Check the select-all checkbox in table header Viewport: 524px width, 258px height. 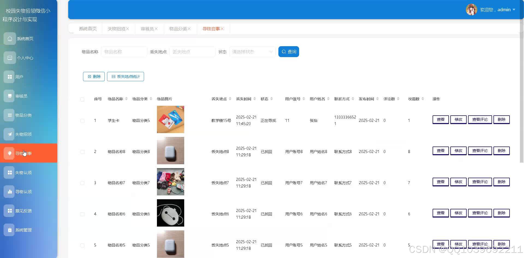tap(82, 99)
